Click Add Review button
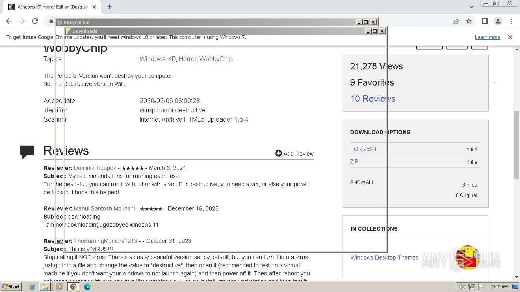The image size is (520, 292). pyautogui.click(x=295, y=153)
